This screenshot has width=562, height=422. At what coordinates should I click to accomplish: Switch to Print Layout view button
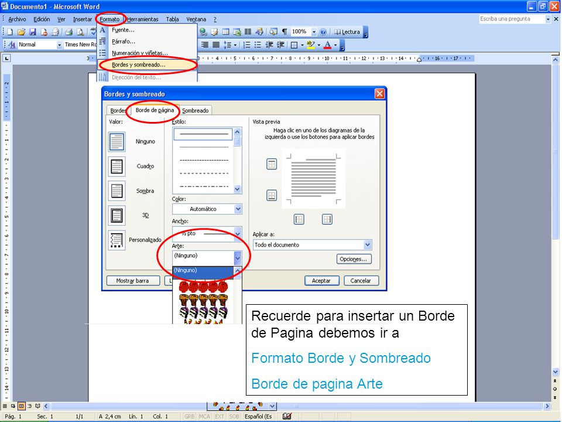21,406
